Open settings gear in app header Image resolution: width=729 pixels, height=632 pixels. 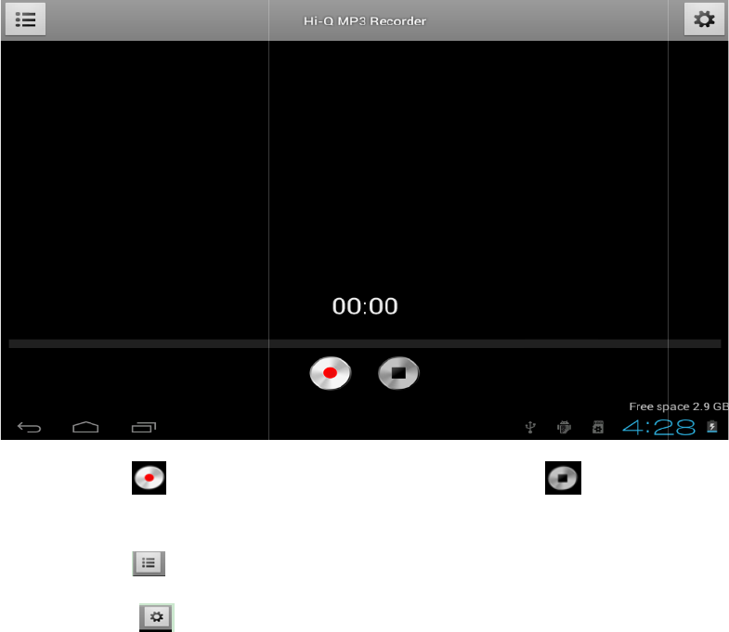pos(704,19)
